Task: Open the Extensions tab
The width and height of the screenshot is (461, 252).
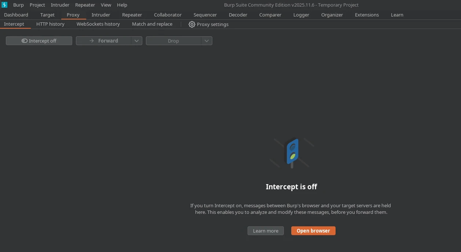Action: (x=367, y=15)
